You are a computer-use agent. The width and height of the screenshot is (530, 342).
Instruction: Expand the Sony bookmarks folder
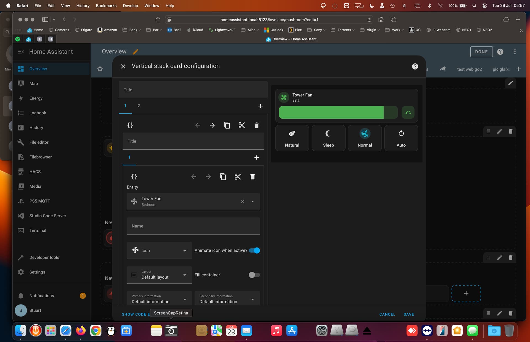click(316, 30)
